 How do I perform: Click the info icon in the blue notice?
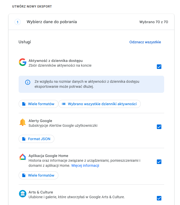tap(27, 82)
